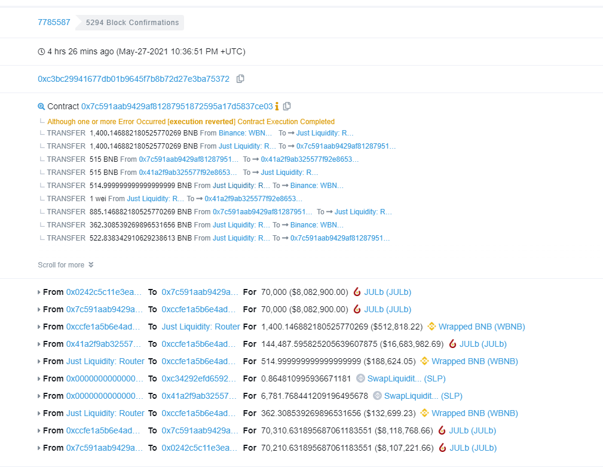Screen dimensions: 603x471
Task: Open Binance: WBN... recipient in 362.308539 transfer
Action: [317, 224]
